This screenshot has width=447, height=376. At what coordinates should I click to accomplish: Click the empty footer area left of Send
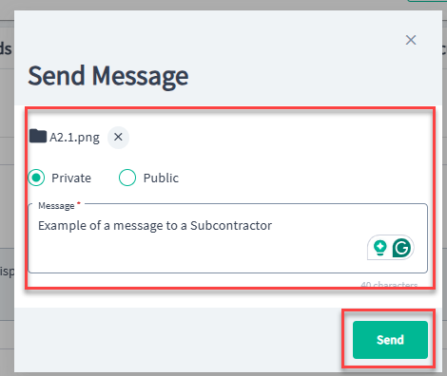178,340
